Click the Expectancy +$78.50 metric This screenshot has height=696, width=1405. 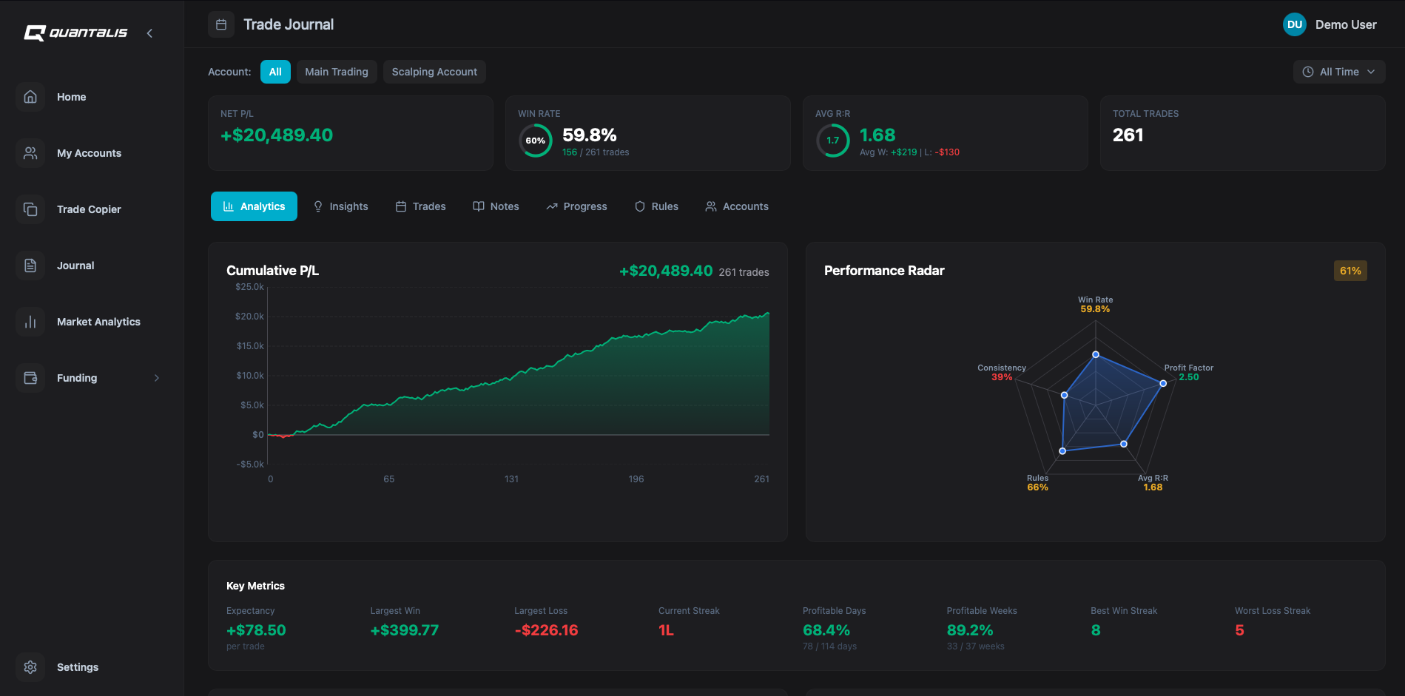tap(256, 630)
